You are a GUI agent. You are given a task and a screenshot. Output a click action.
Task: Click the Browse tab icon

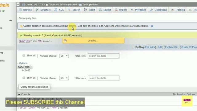tap(20, 10)
